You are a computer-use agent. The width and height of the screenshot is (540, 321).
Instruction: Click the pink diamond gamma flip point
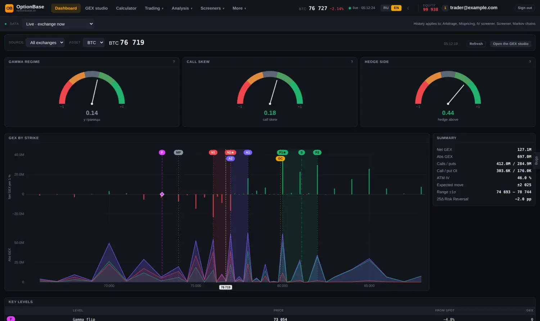tap(162, 194)
